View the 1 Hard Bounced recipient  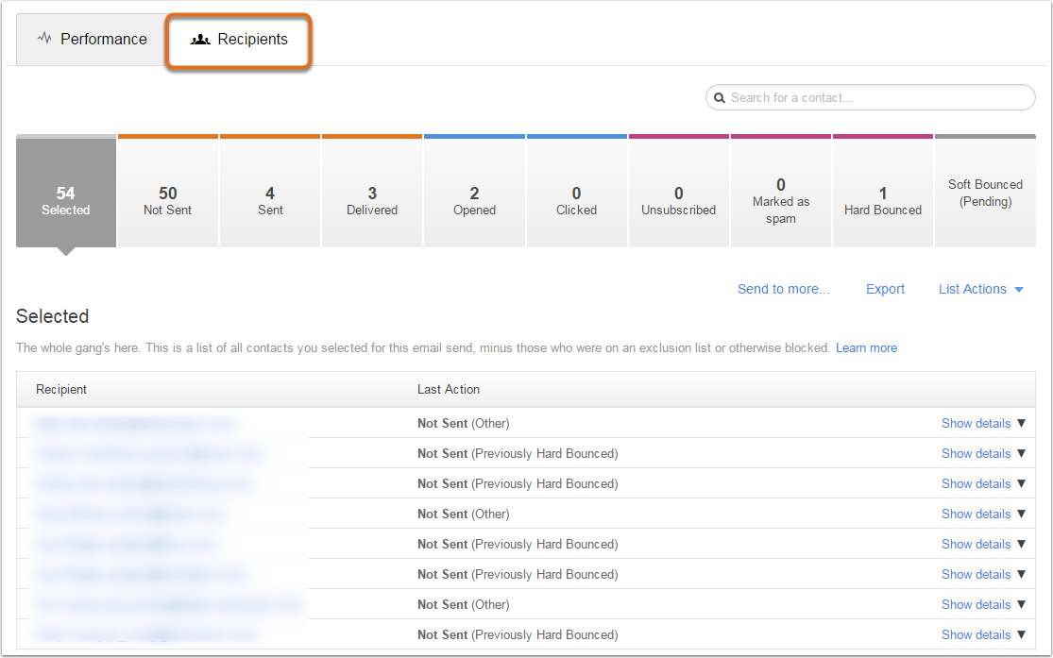pyautogui.click(x=883, y=192)
